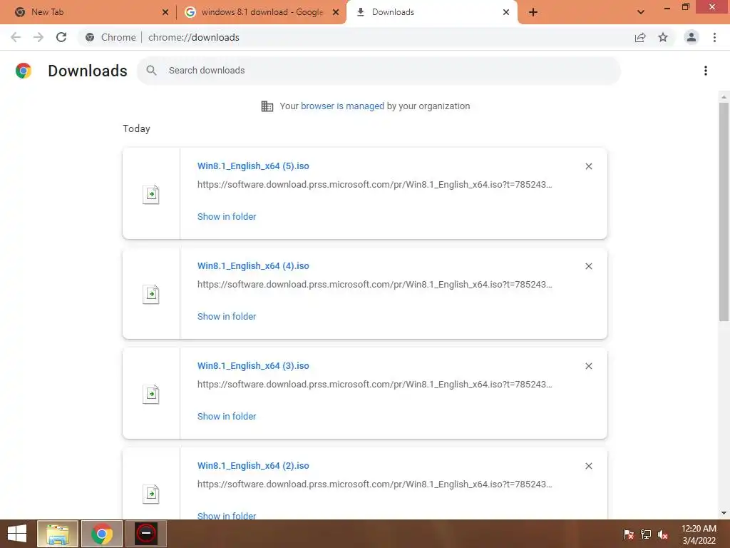The height and width of the screenshot is (548, 730).
Task: Click the Chrome taskbar icon
Action: 102,534
